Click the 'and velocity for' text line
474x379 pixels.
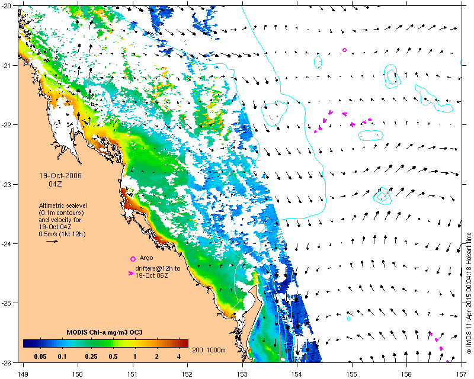60,220
